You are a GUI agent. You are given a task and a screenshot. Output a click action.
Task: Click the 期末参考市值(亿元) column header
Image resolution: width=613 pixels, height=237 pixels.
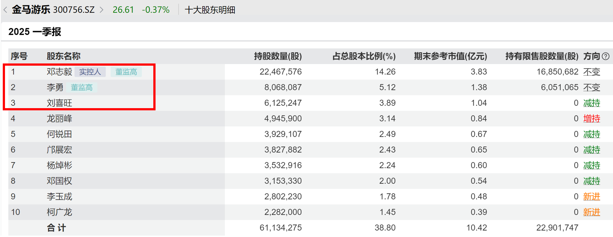point(450,56)
